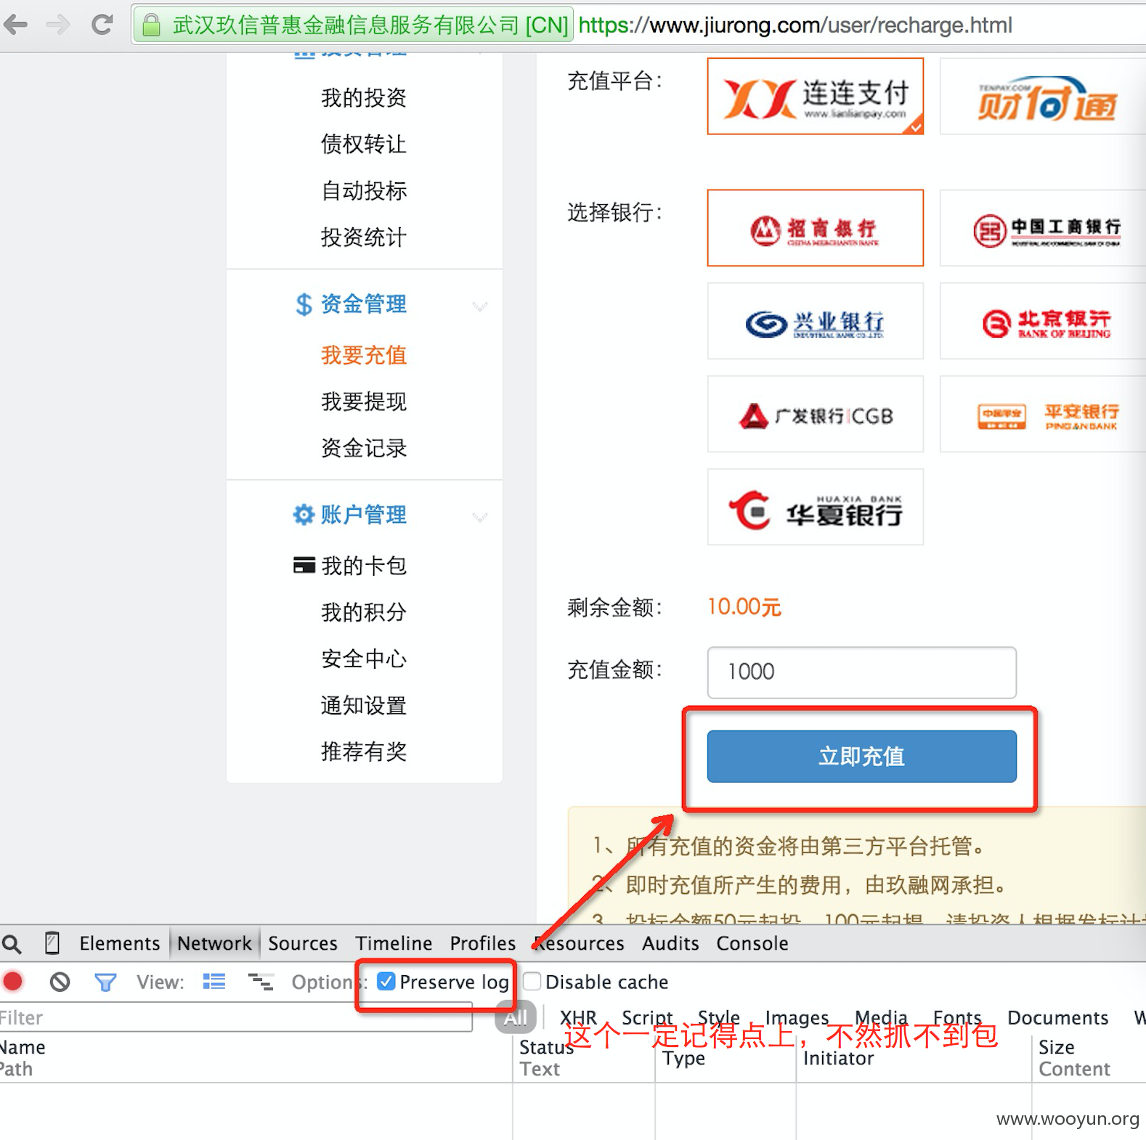Filter requests by Documents type
This screenshot has height=1140, width=1146.
pyautogui.click(x=1057, y=1017)
